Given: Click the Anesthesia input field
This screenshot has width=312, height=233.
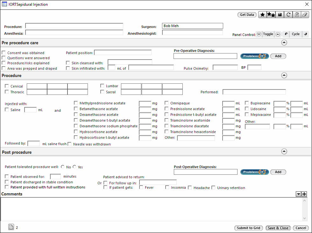Looking at the screenshot, I should pos(74,32).
